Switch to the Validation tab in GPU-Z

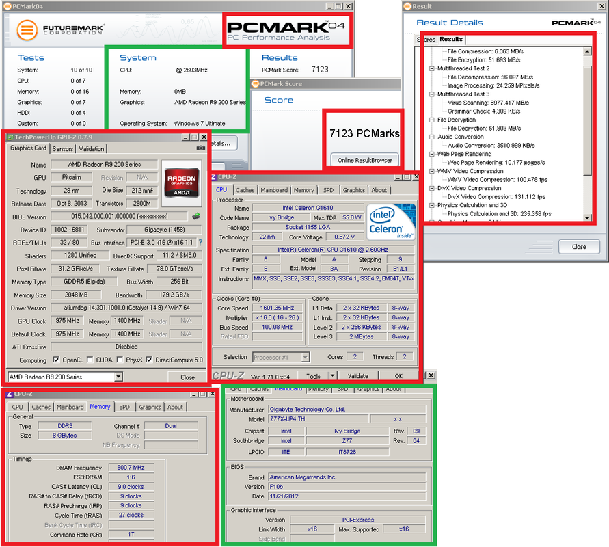pyautogui.click(x=92, y=149)
